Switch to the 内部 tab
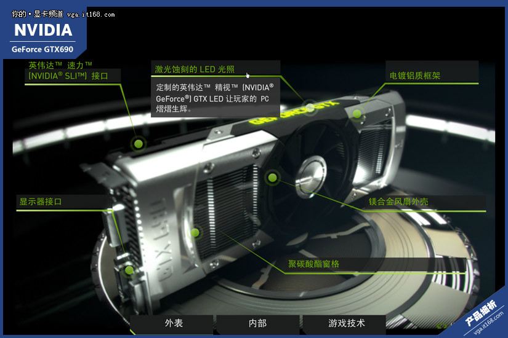 [258, 323]
